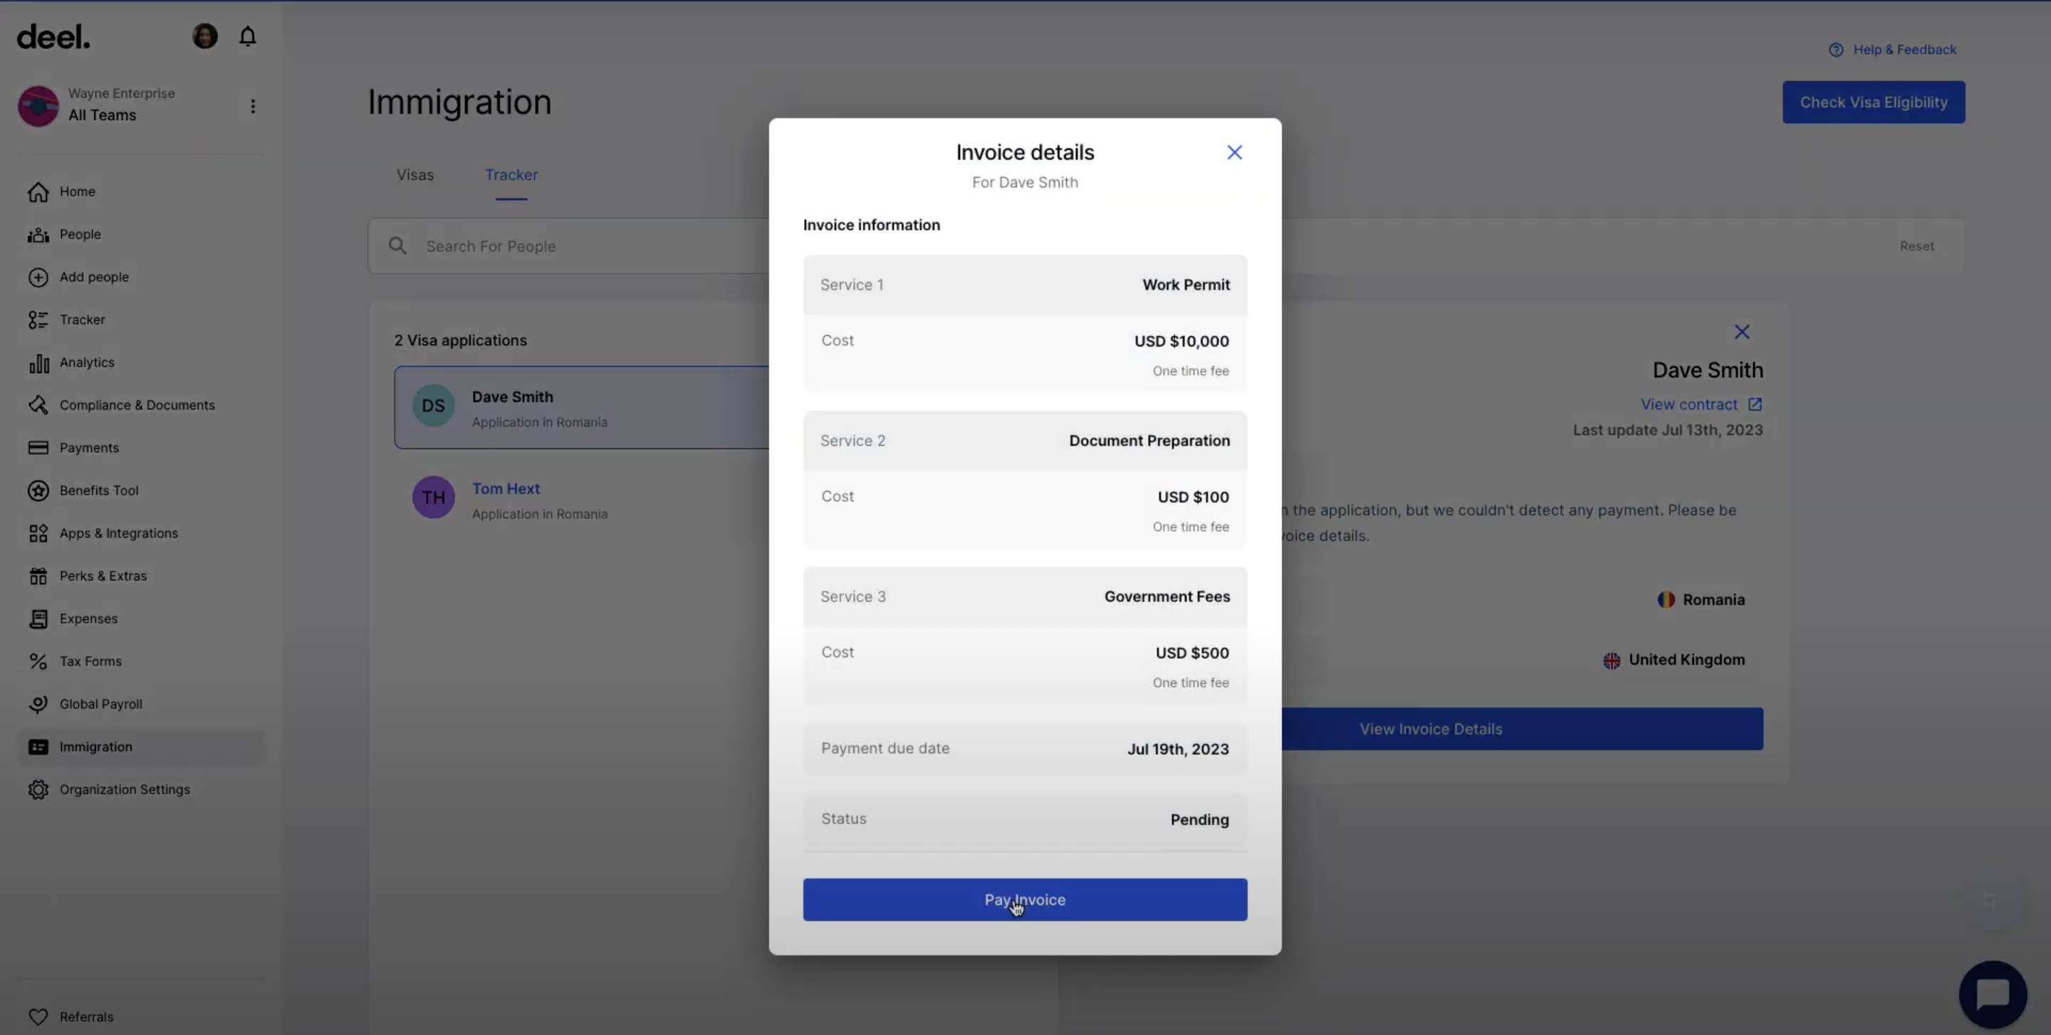Click the Search For People field
The image size is (2051, 1035).
pos(569,246)
